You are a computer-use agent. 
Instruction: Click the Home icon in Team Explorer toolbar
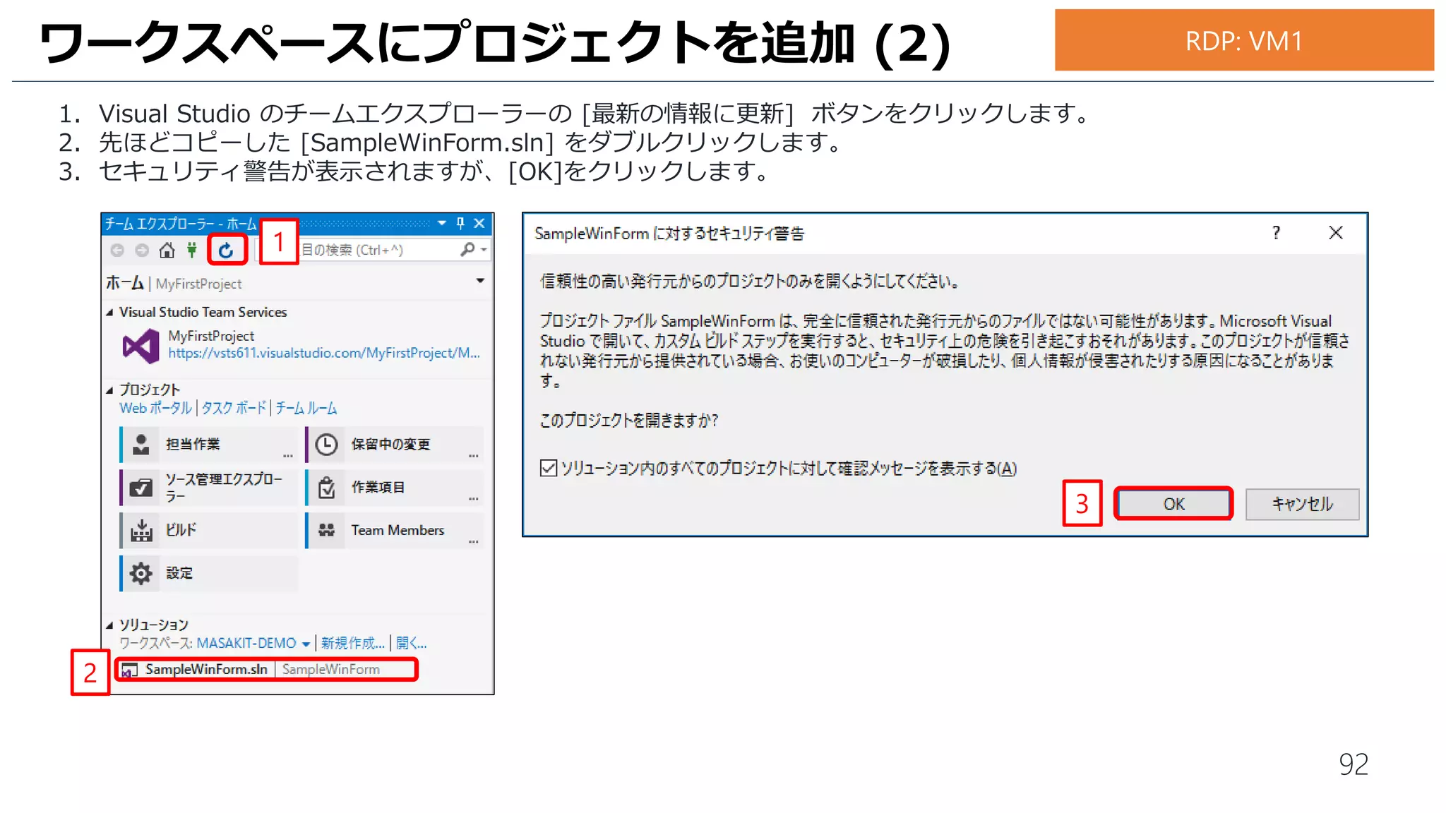[167, 250]
